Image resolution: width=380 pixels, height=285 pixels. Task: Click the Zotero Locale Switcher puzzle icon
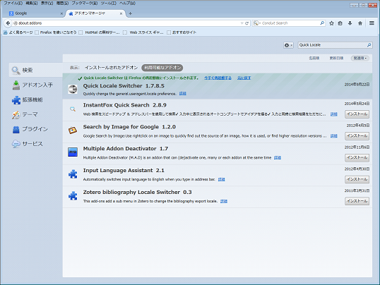pos(73,195)
